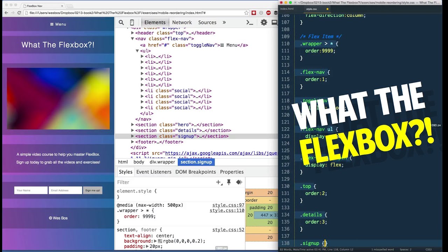This screenshot has width=448, height=252.
Task: Click the hero gradient image on page
Action: pyautogui.click(x=58, y=99)
